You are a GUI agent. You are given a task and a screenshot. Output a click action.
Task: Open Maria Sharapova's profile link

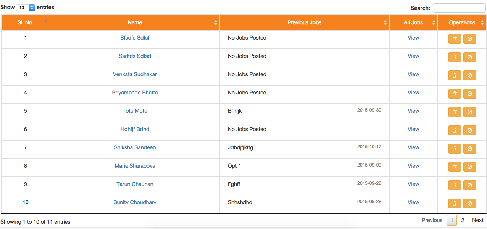pyautogui.click(x=135, y=166)
